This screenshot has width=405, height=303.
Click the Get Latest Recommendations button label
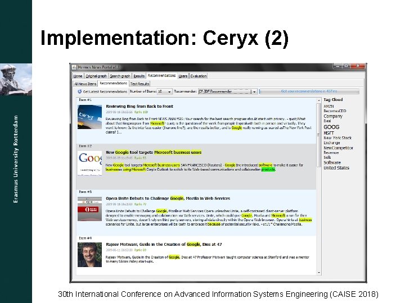click(x=105, y=91)
